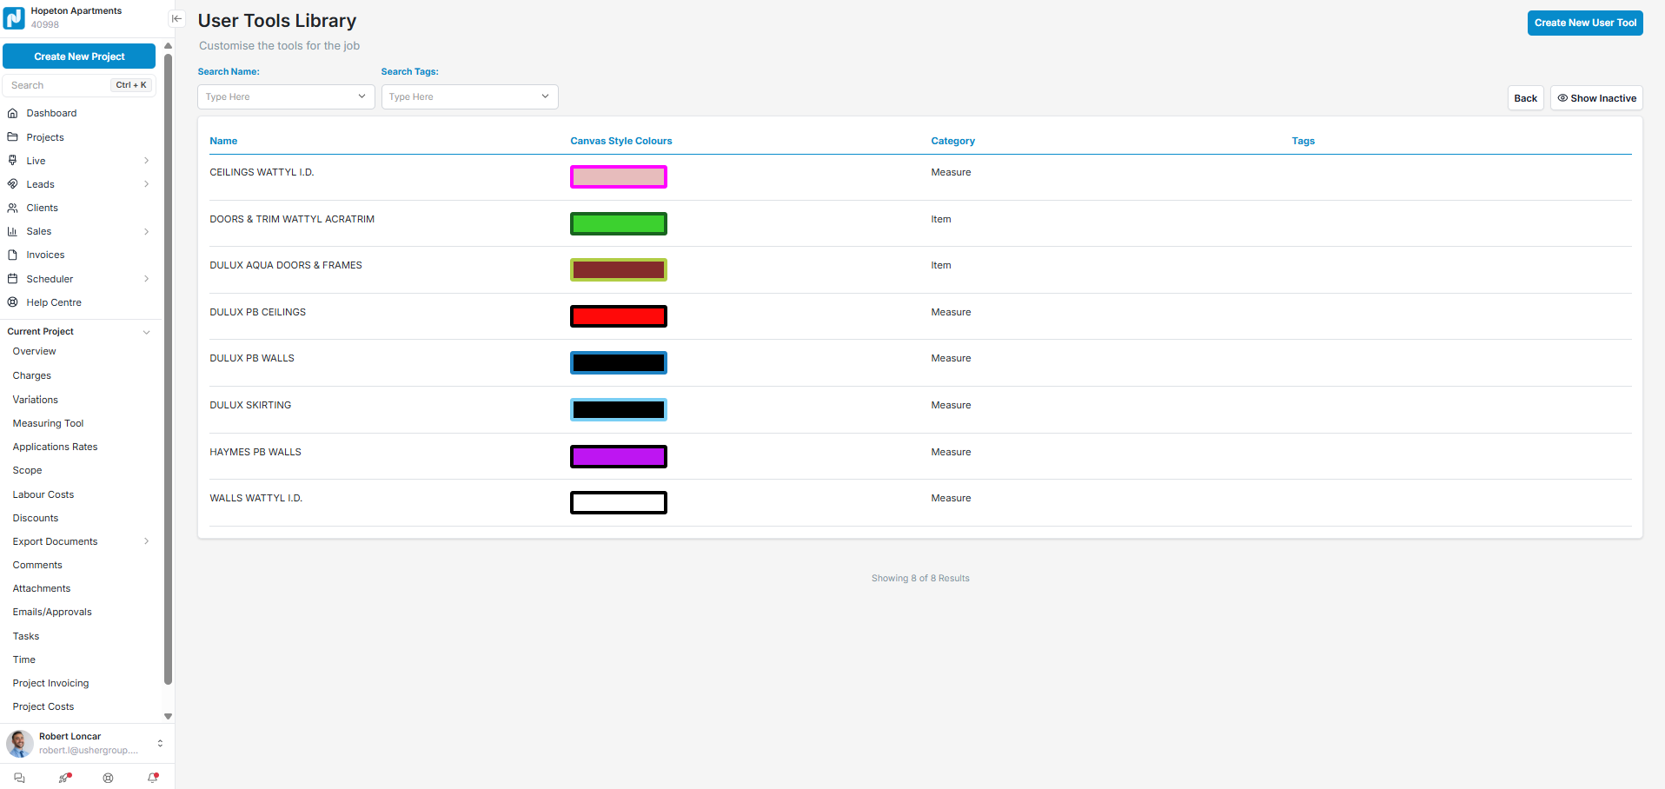Expand the Export Documents submenu
Viewport: 1665px width, 789px height.
tap(146, 541)
